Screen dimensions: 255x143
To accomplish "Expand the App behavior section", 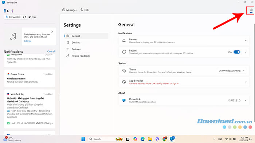I will (246, 82).
